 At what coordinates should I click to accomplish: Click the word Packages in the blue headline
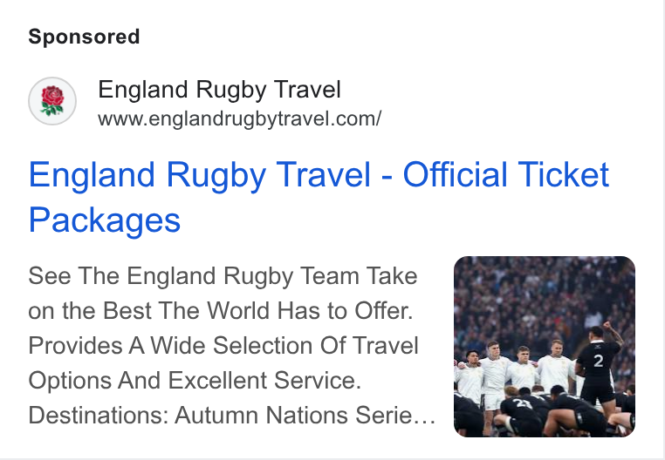coord(105,220)
